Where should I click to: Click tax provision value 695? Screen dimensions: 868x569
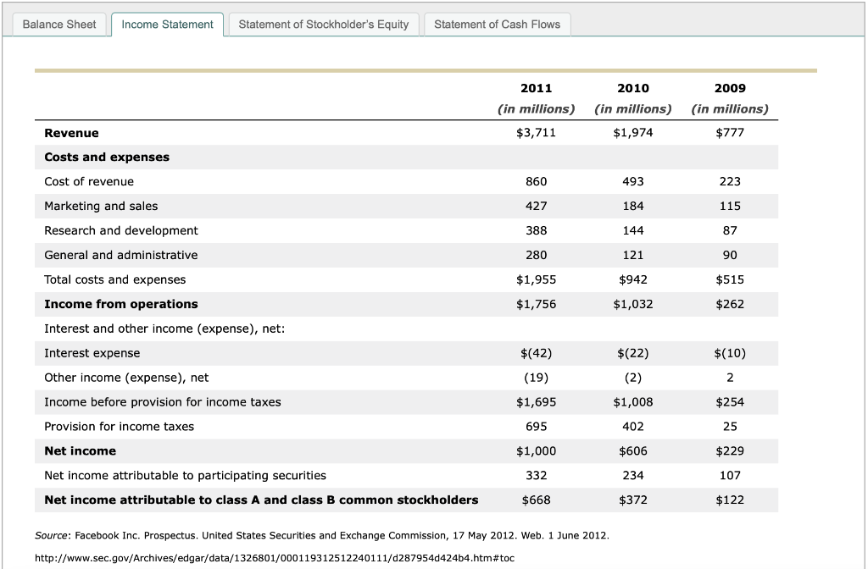coord(536,427)
